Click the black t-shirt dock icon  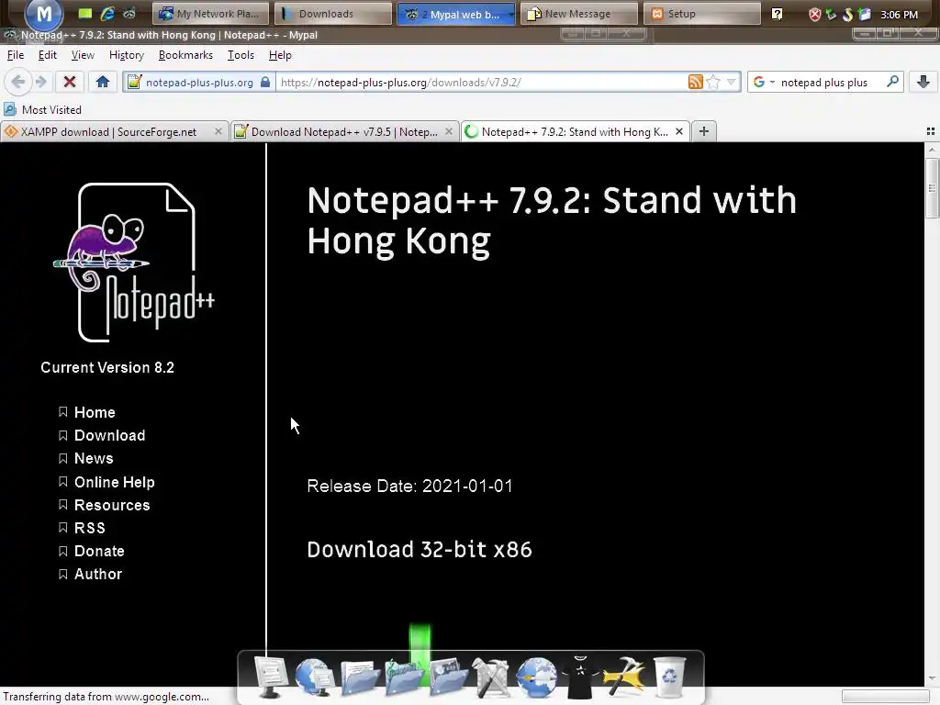[580, 677]
